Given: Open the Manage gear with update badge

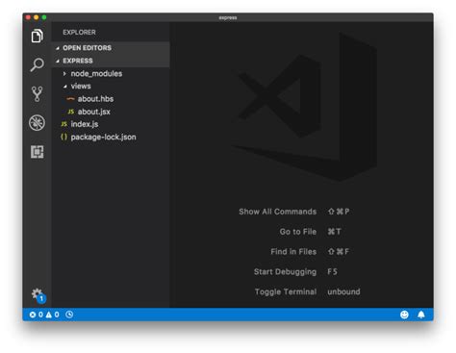Looking at the screenshot, I should (x=38, y=295).
